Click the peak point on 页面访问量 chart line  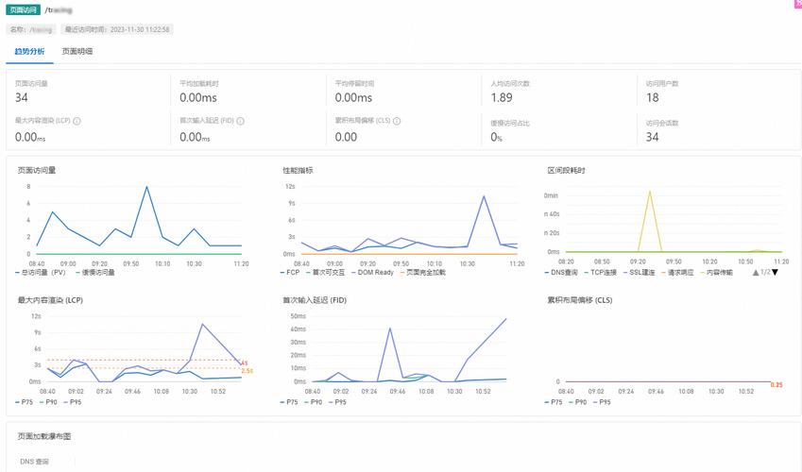[x=146, y=187]
